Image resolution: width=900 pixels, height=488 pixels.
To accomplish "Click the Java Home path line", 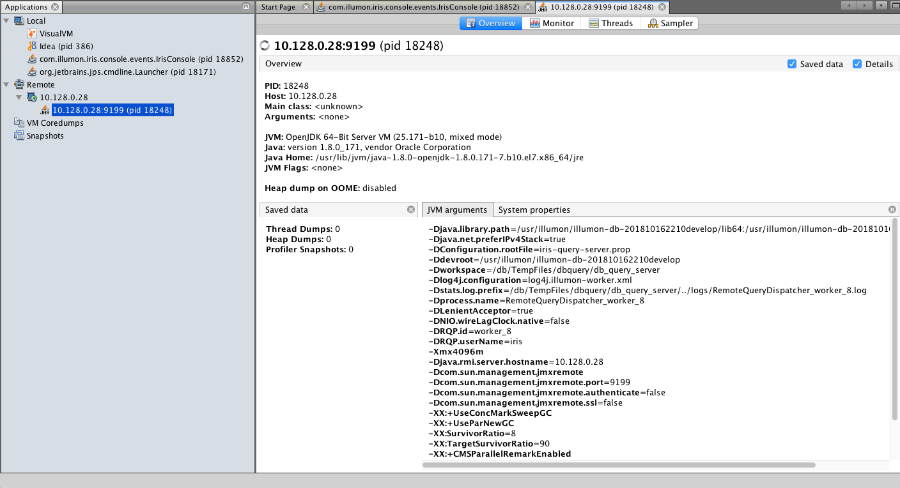I will (424, 157).
